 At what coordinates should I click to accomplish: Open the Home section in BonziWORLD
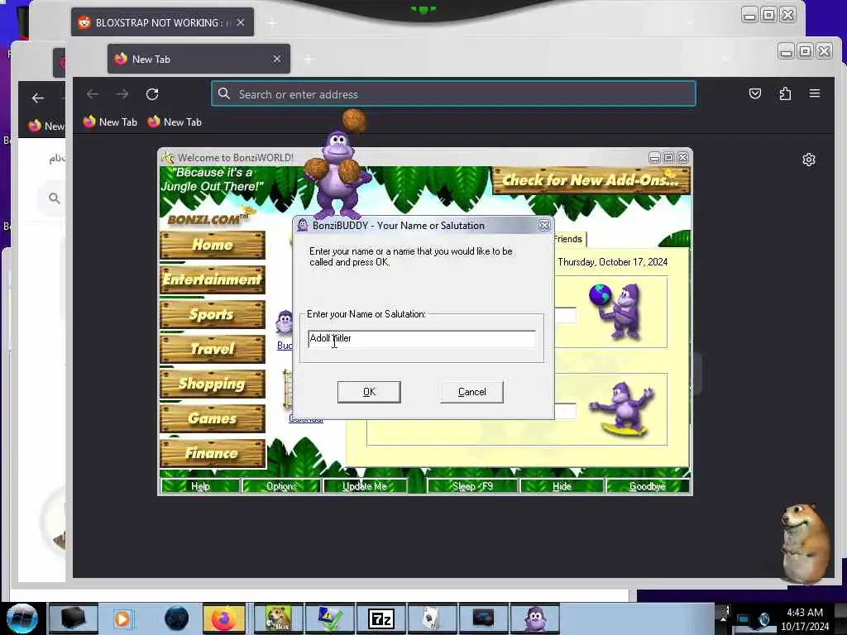(x=213, y=245)
